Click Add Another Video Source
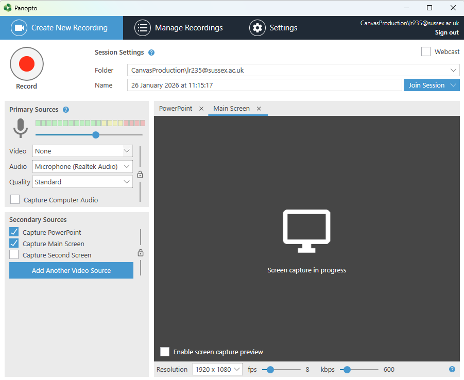This screenshot has width=464, height=380. point(71,270)
